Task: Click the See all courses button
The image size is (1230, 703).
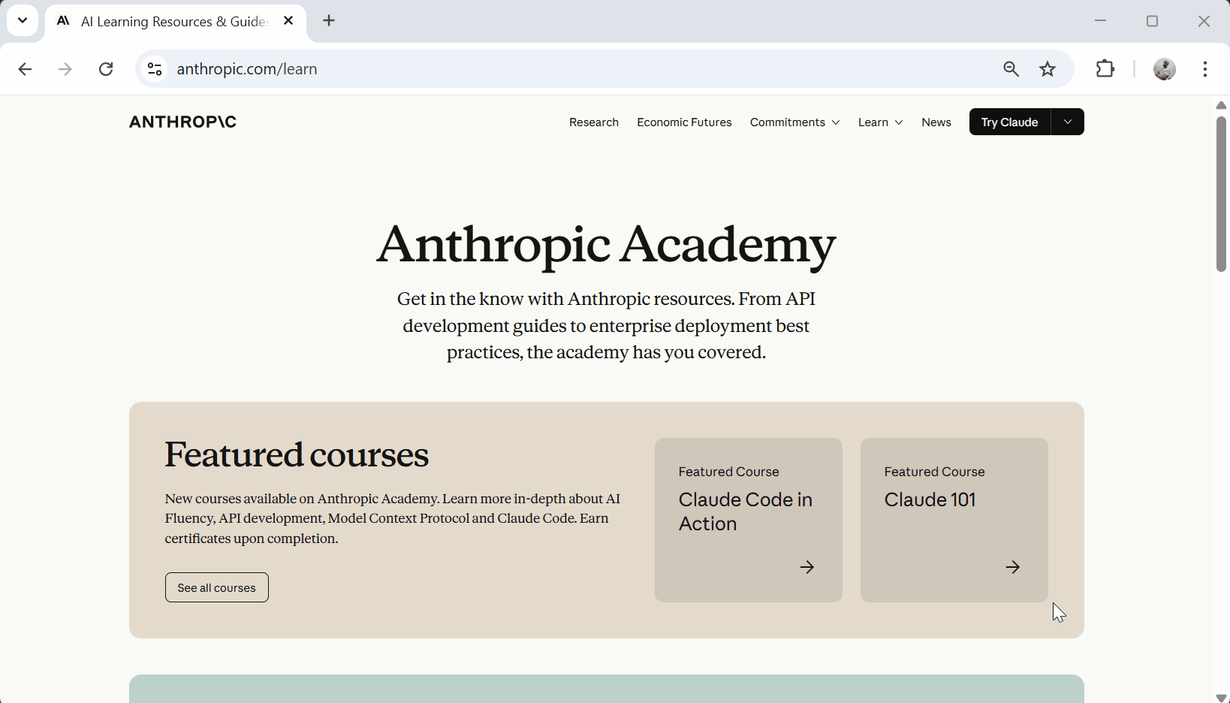Action: click(217, 587)
